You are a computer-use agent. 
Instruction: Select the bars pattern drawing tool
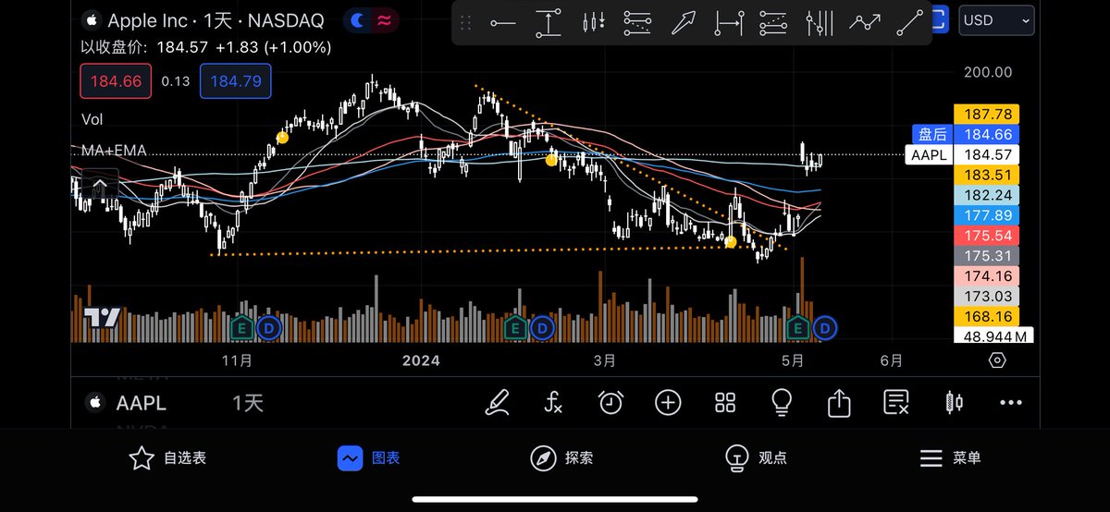[594, 22]
